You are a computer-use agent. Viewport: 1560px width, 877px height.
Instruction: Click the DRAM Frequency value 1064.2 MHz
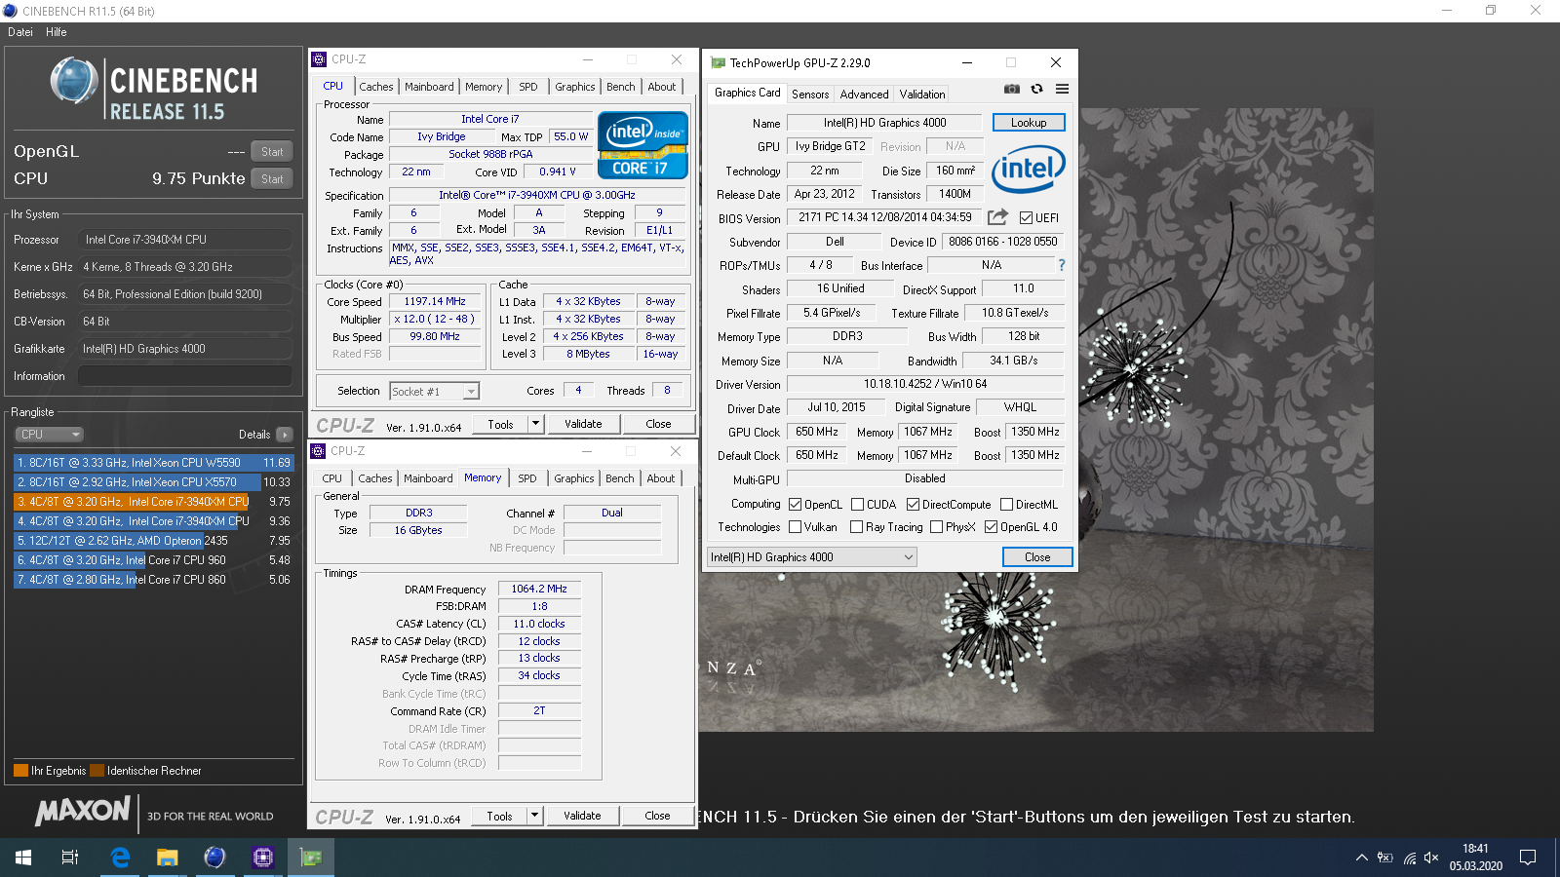539,590
